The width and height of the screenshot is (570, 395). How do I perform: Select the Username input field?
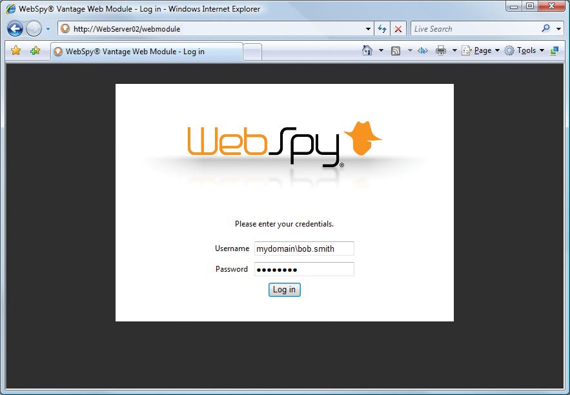pos(304,248)
